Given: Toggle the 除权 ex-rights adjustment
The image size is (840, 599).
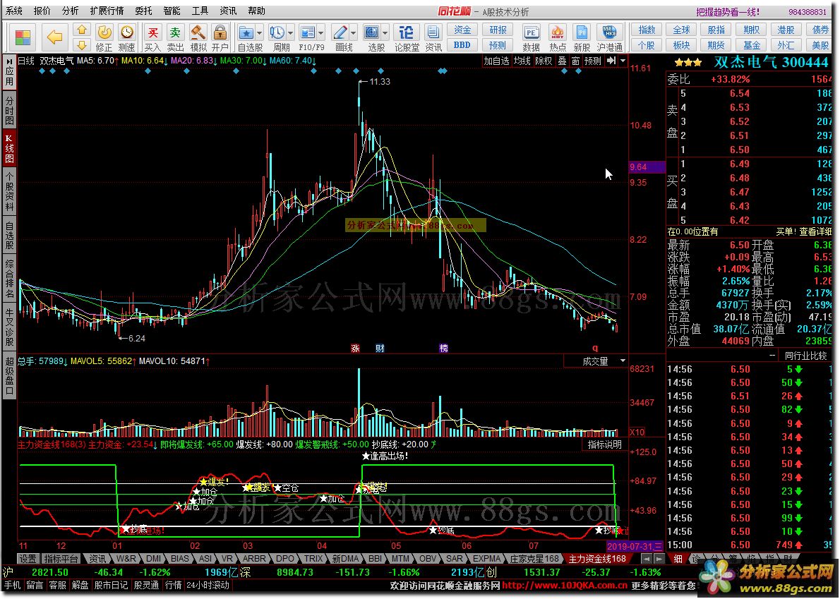Looking at the screenshot, I should click(x=544, y=61).
